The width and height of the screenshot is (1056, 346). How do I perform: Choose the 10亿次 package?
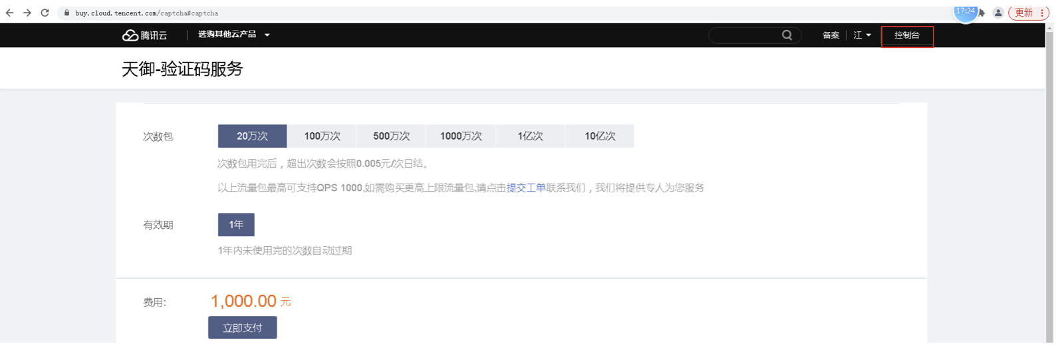coord(600,136)
